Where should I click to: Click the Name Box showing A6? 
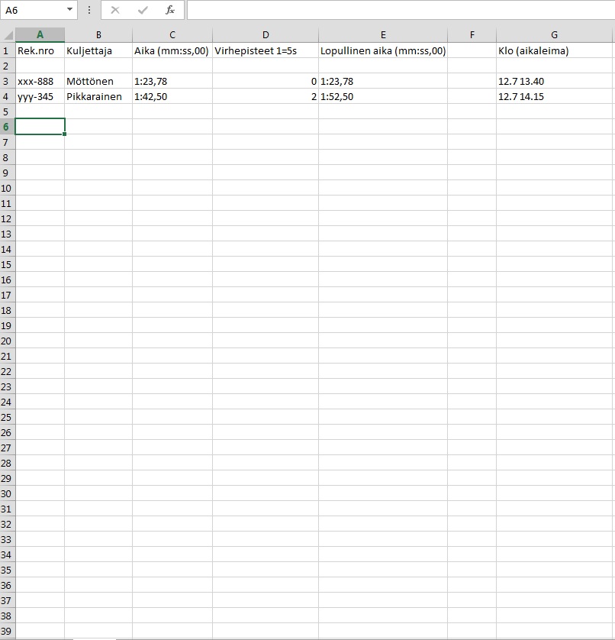click(34, 10)
